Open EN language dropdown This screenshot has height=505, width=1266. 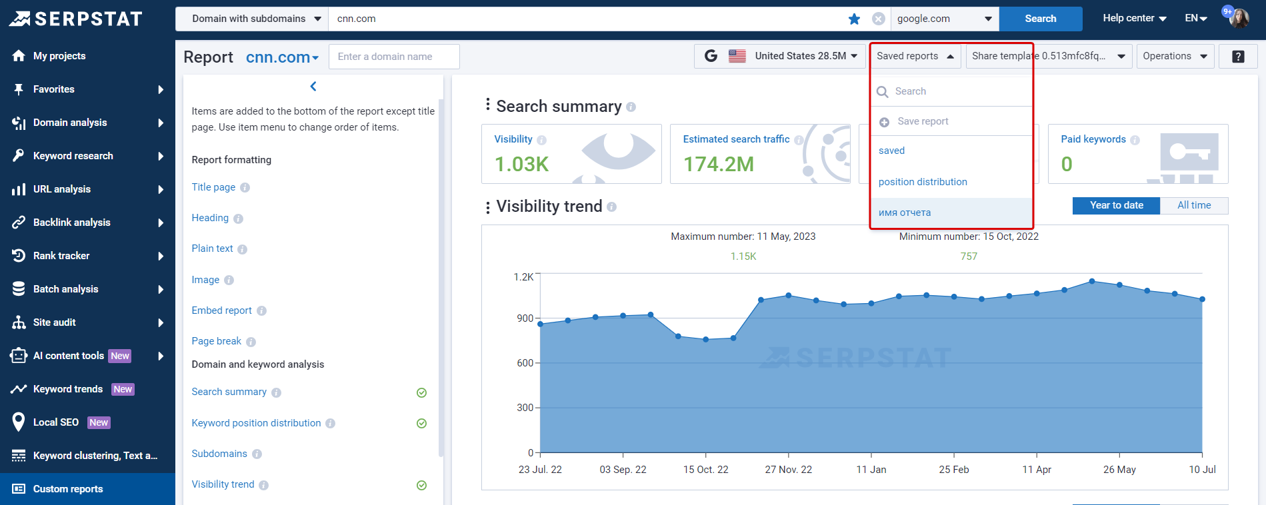[x=1196, y=18]
